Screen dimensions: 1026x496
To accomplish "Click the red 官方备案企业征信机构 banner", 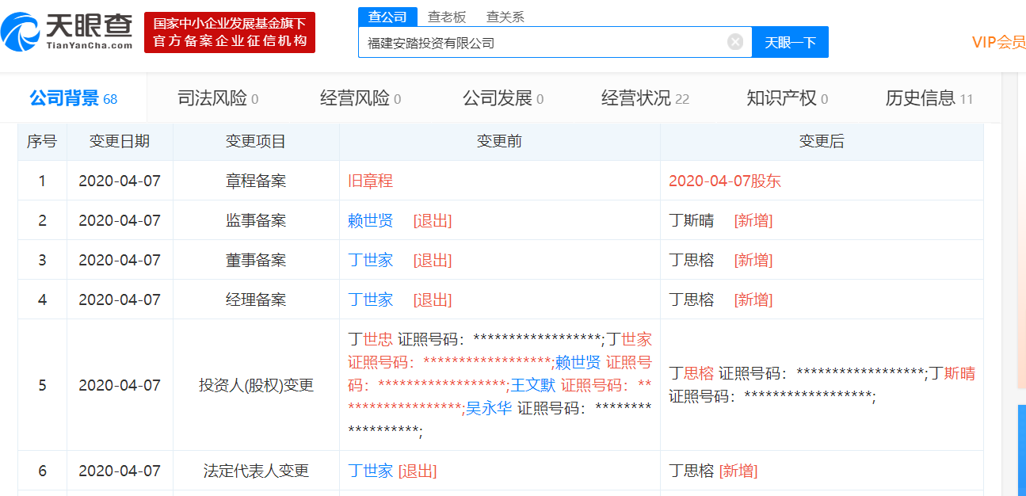I will [230, 33].
